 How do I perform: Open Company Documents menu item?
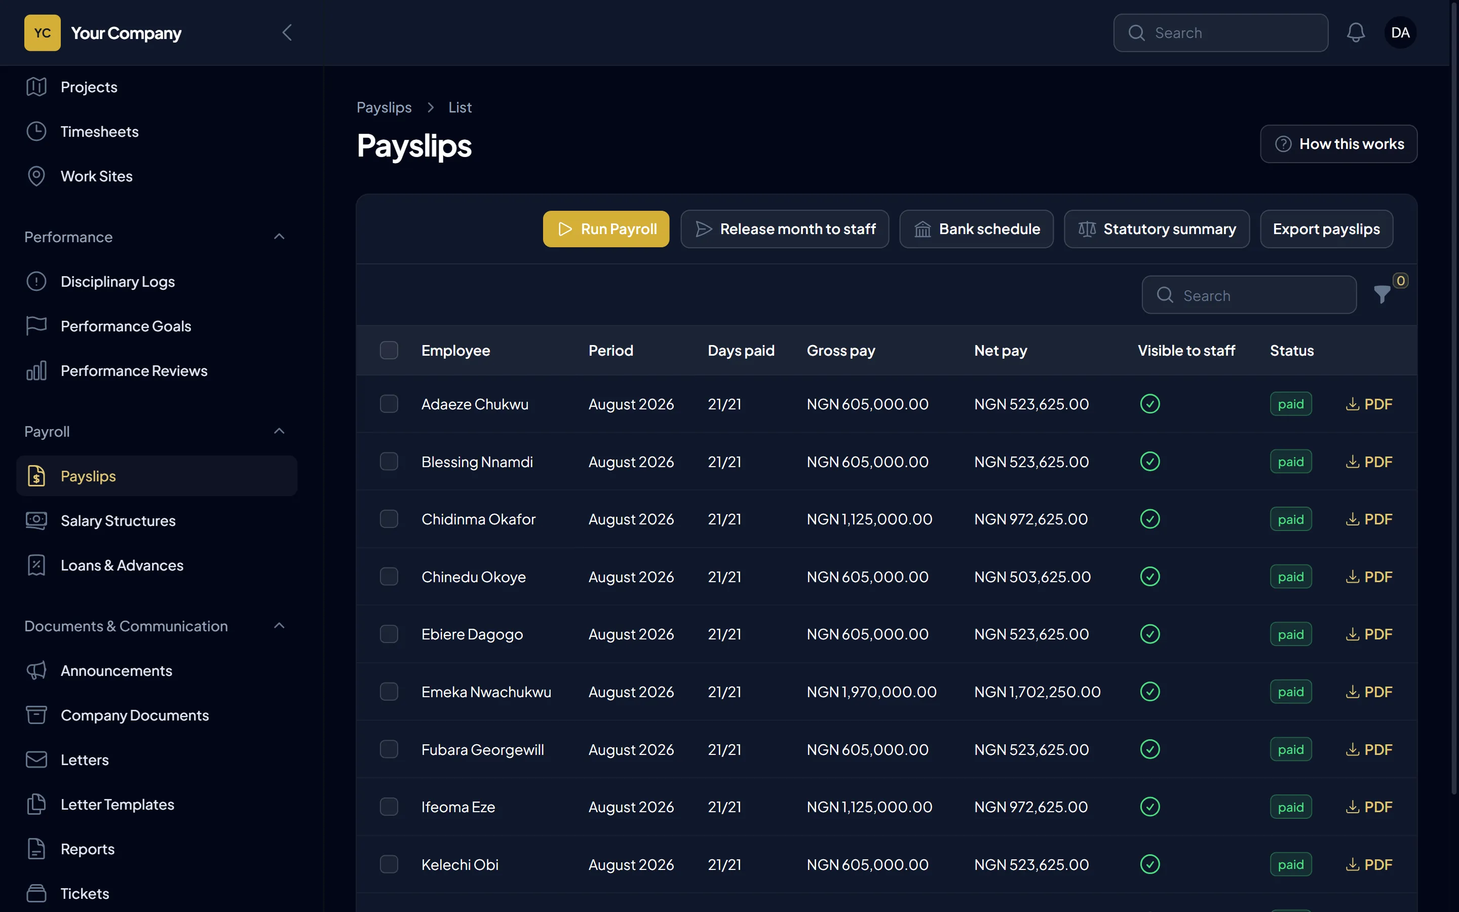(157, 715)
